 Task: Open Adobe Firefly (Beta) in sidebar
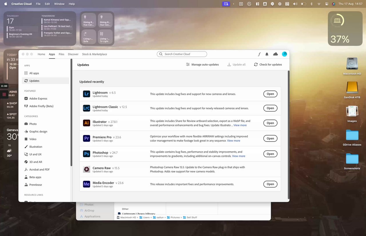pyautogui.click(x=45, y=106)
